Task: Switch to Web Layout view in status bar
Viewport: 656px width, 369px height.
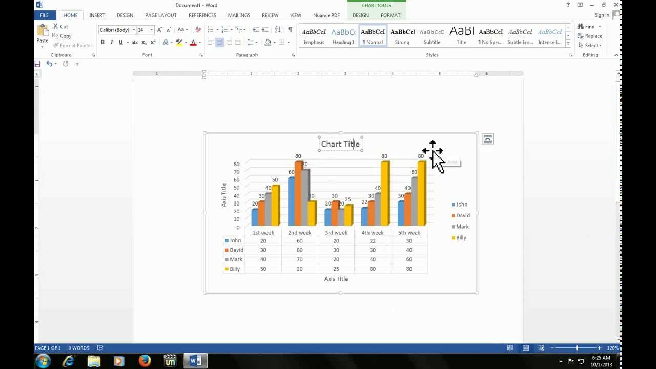Action: [541, 348]
